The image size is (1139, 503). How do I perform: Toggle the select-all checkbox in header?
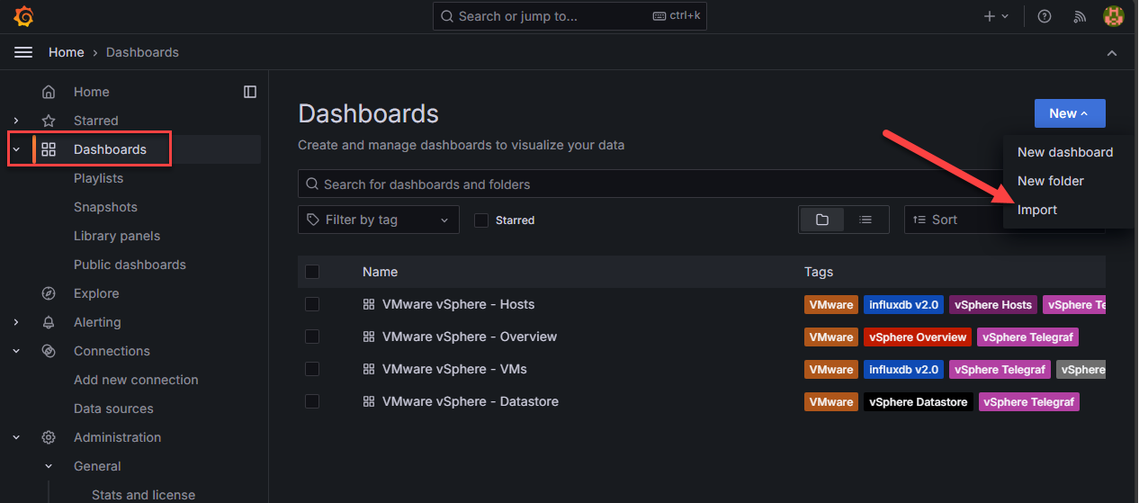point(312,272)
